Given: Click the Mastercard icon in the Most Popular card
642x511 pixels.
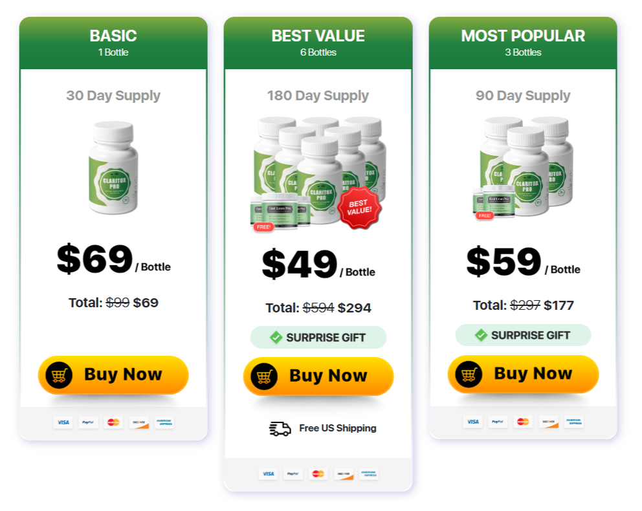Looking at the screenshot, I should (523, 422).
